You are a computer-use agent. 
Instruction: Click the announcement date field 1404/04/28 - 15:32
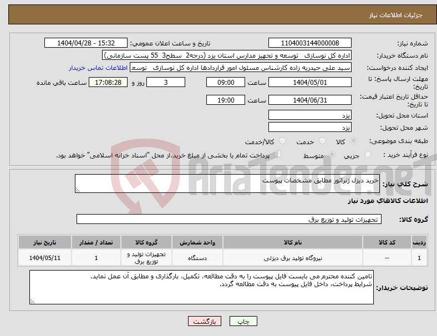86,43
